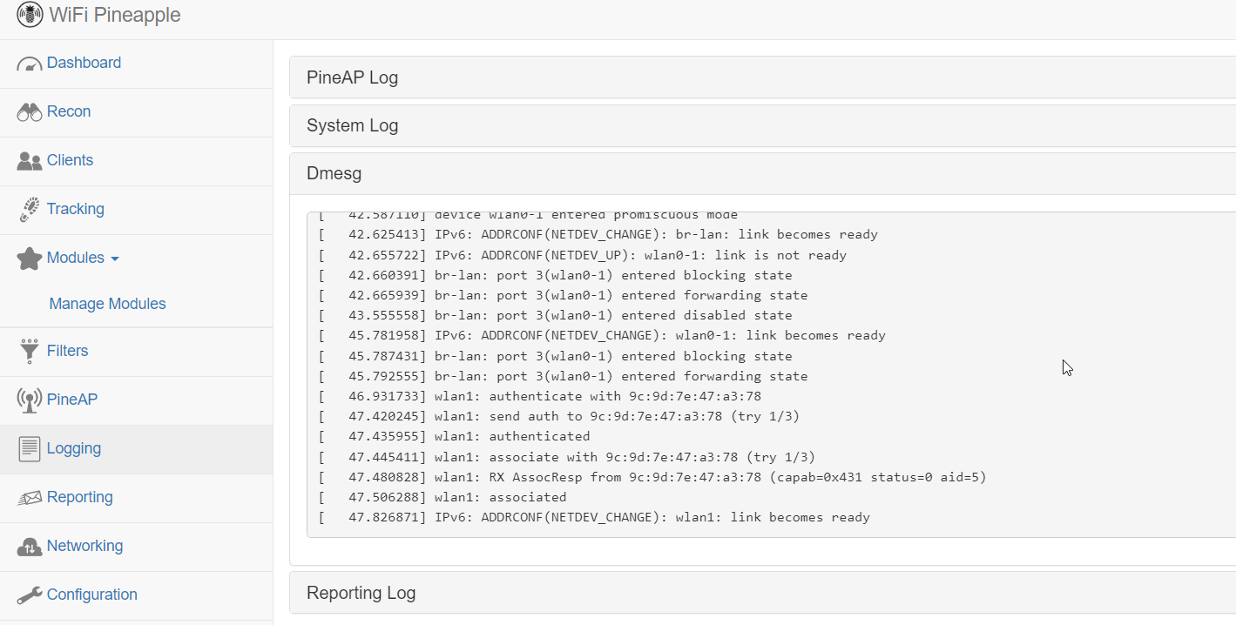1236x625 pixels.
Task: Click the Filters funnel icon
Action: pos(30,351)
